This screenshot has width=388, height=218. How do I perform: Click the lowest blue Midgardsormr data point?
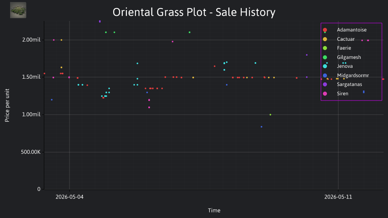(261, 127)
